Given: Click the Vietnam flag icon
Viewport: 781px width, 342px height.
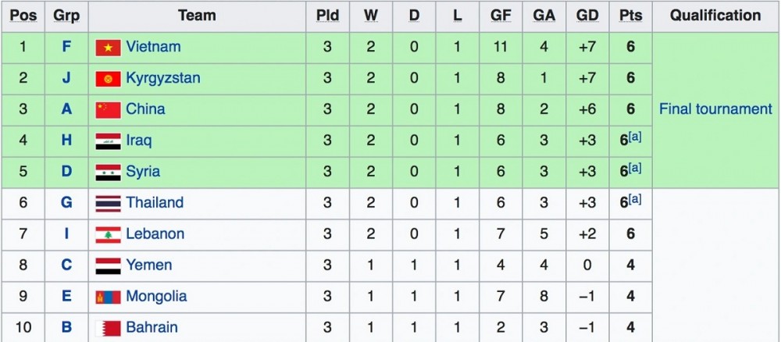Looking at the screenshot, I should (x=108, y=48).
